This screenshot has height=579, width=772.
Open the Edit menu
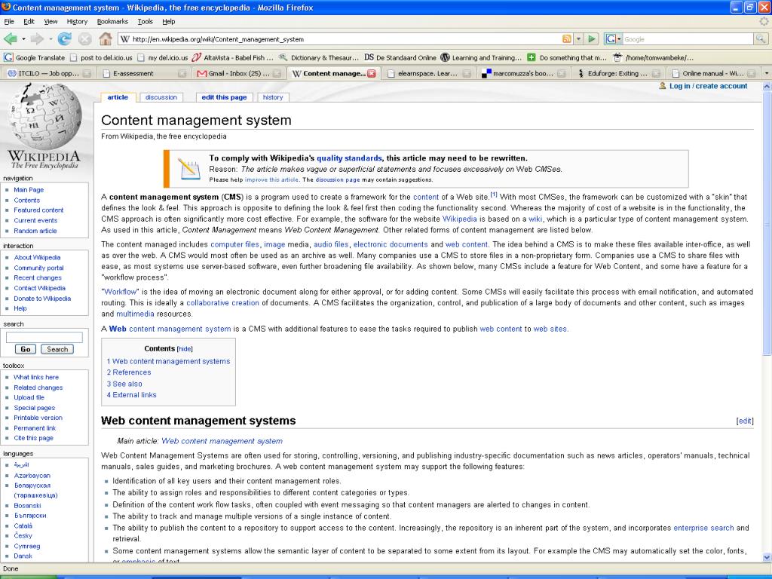coord(29,22)
